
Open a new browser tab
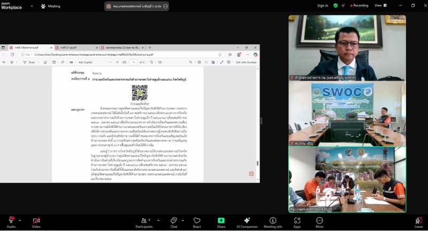coord(150,47)
